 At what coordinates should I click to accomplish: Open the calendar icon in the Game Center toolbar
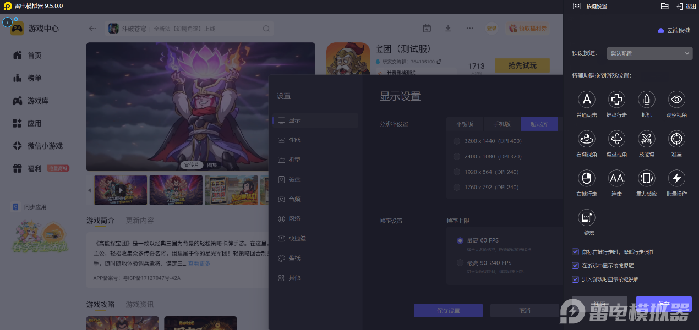[427, 28]
